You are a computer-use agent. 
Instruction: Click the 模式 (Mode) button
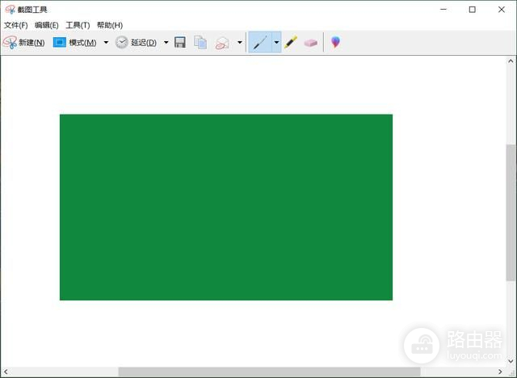[74, 42]
